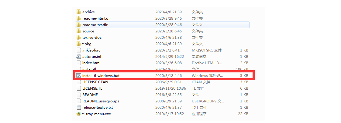Click the date 2020/3/18 4:46
The image size is (341, 123).
[168, 76]
